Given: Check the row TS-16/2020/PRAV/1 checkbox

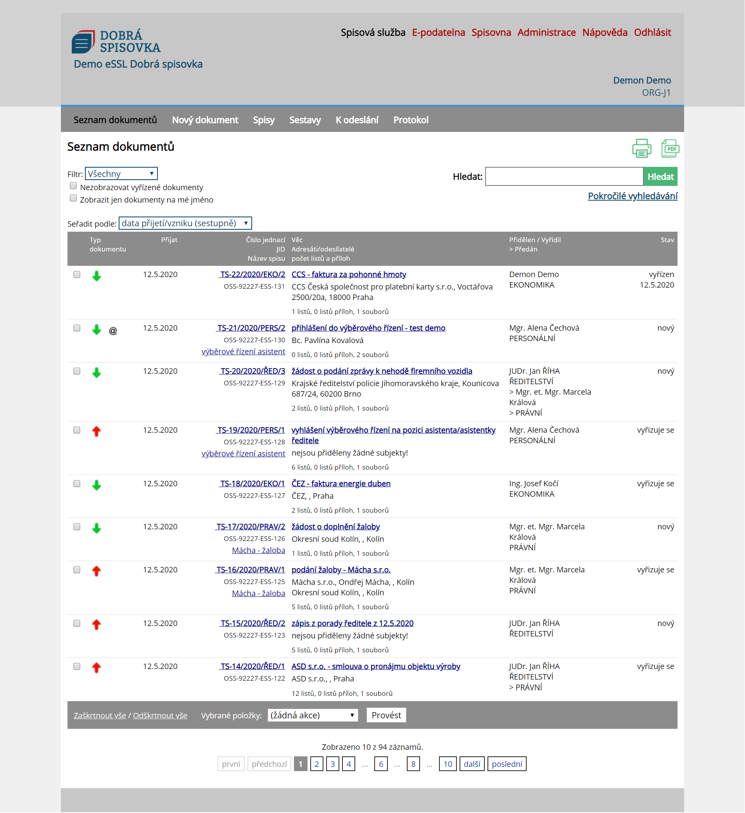Looking at the screenshot, I should [77, 570].
